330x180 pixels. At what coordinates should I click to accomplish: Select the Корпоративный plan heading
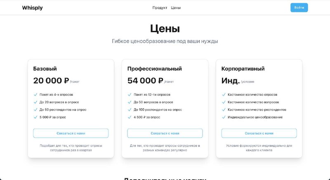pos(243,69)
